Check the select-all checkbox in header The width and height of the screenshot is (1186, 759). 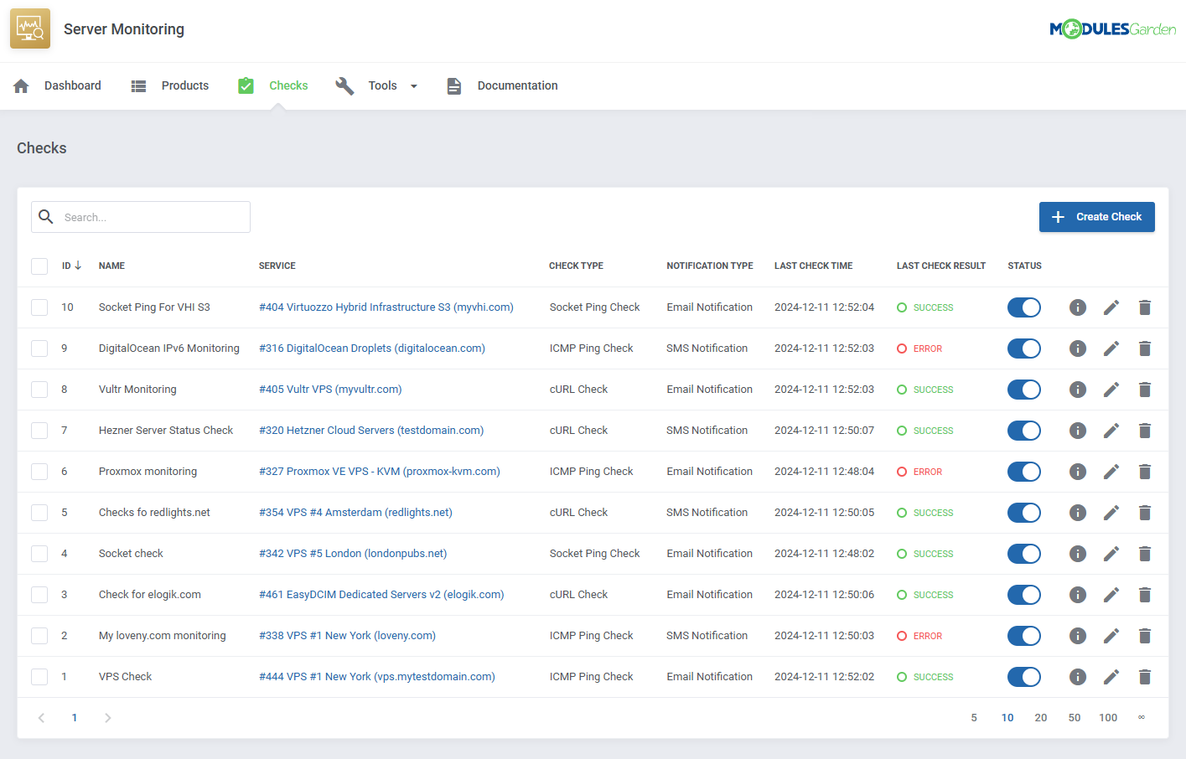[x=39, y=266]
